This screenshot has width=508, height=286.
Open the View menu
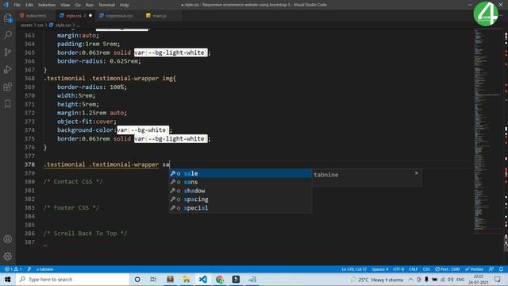(65, 5)
